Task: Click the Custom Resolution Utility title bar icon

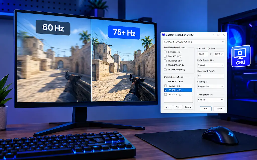Action: tap(163, 35)
